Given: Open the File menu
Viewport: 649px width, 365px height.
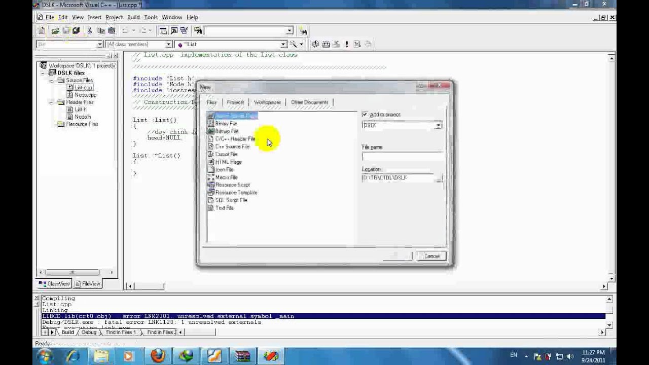Looking at the screenshot, I should point(50,17).
